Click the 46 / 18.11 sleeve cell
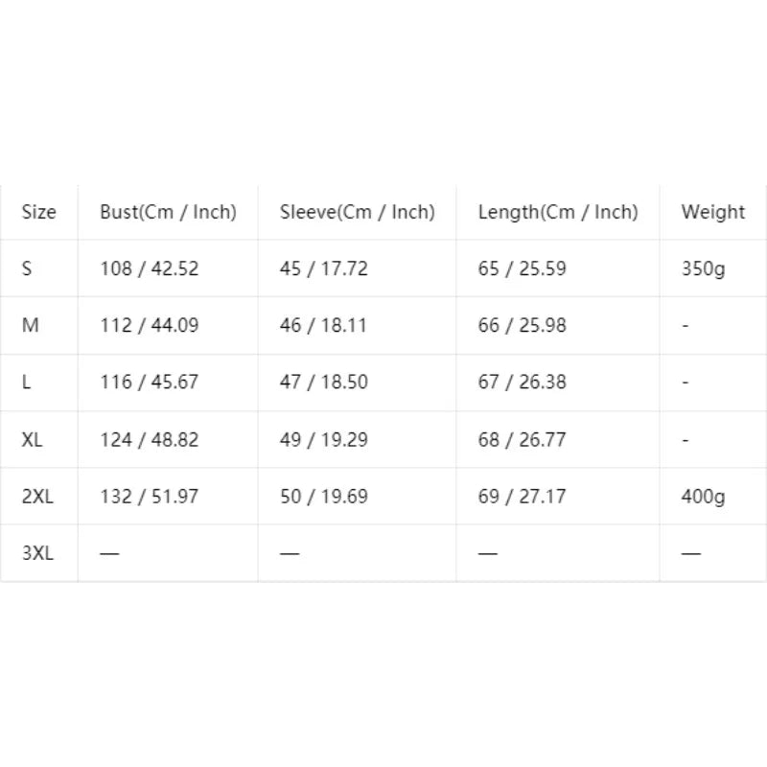The width and height of the screenshot is (767, 767). click(x=357, y=325)
